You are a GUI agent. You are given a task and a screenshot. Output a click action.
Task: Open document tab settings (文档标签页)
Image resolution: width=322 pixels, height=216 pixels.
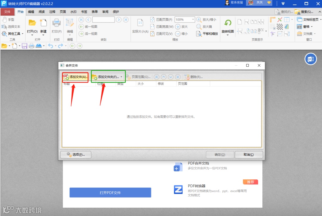[x=308, y=20]
